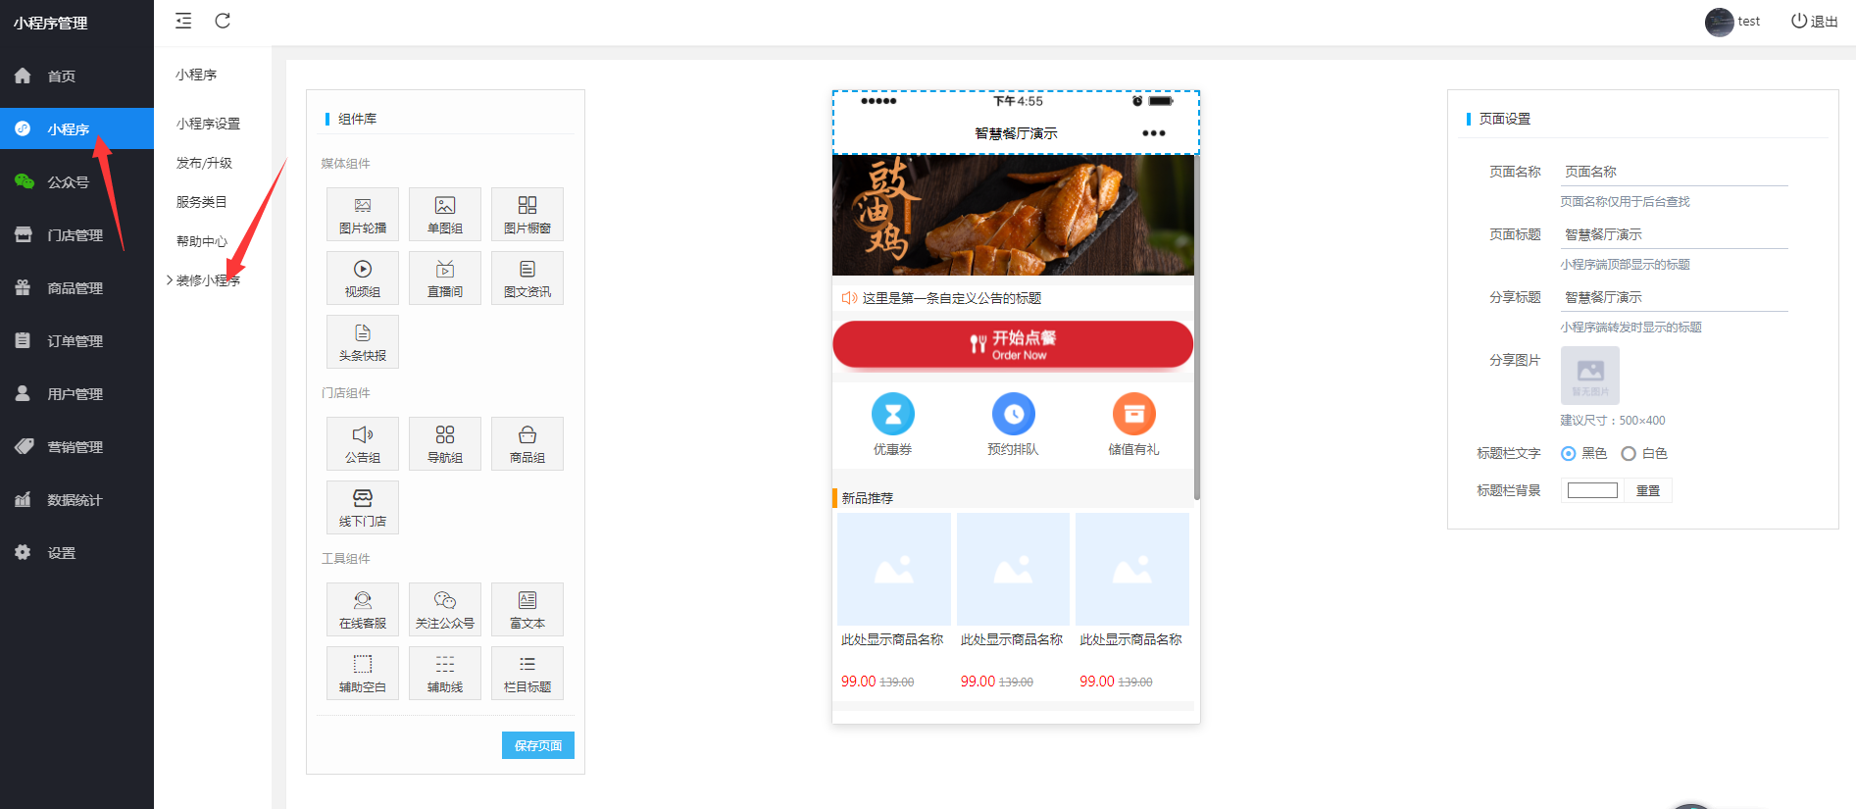Collapse the sidebar with the menu fold icon

point(183,21)
